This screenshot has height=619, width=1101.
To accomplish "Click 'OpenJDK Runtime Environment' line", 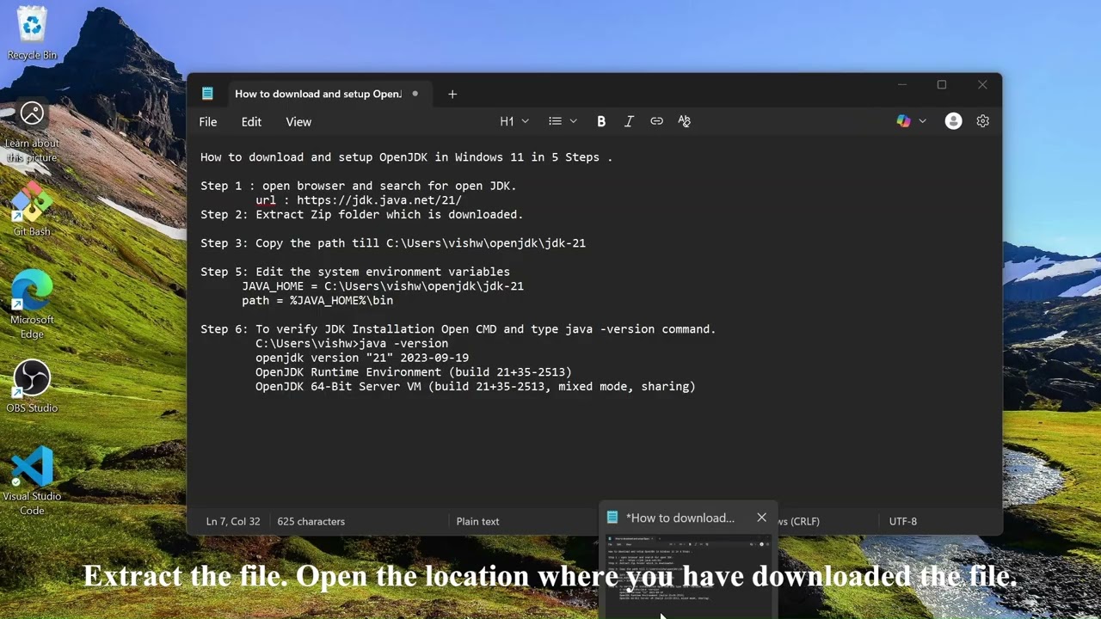I will [x=414, y=372].
